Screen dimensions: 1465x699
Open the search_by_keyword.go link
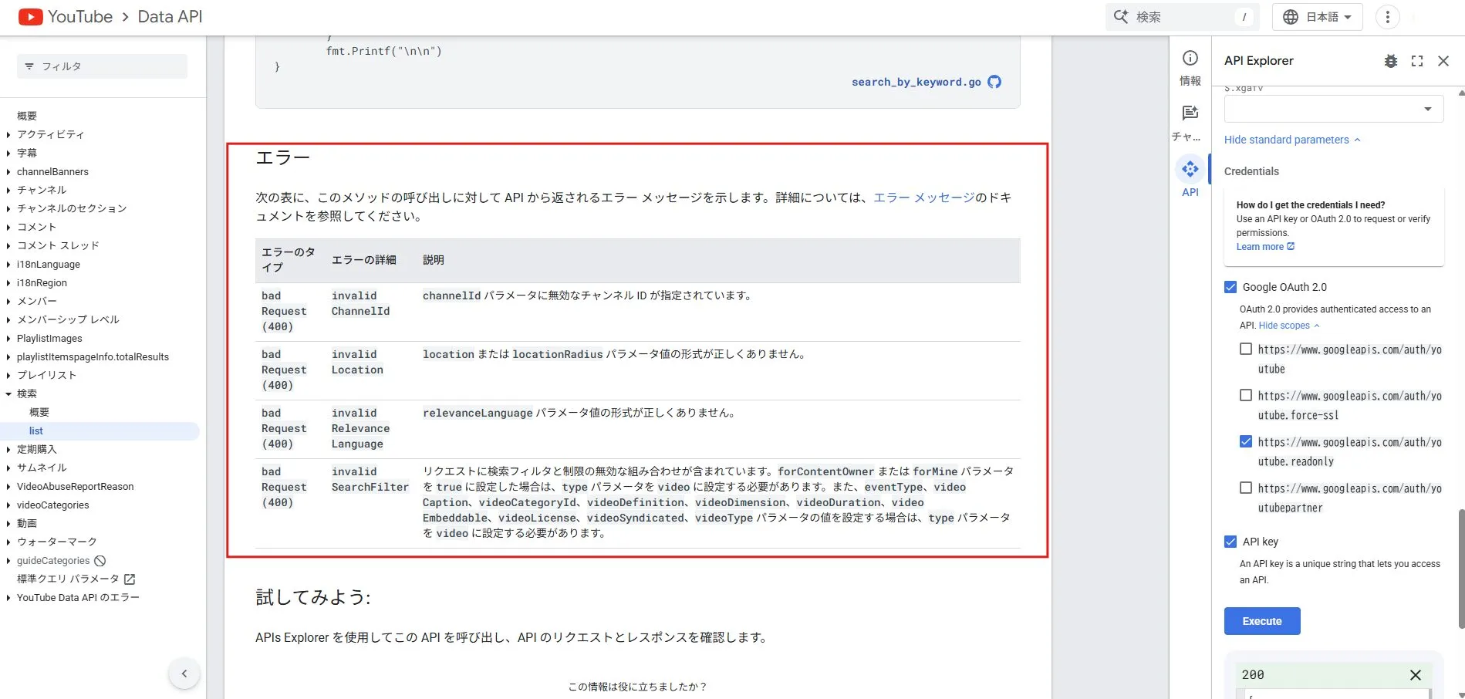pos(916,82)
